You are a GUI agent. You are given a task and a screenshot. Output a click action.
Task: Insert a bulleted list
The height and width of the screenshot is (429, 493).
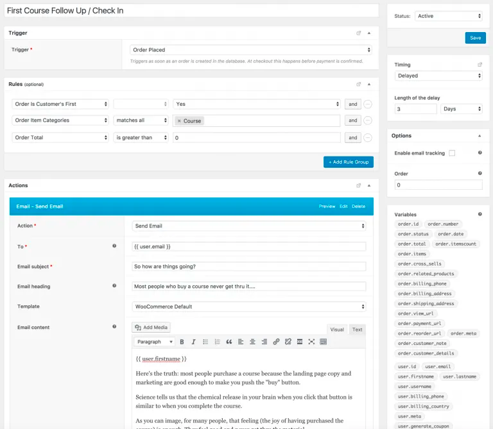point(205,342)
